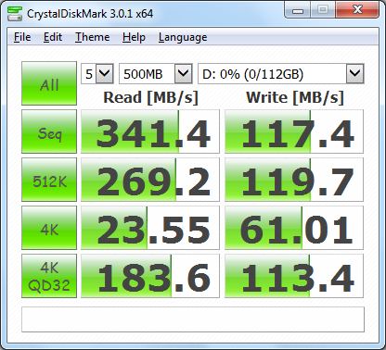Click the Seq write result 117.4
386x350 pixels.
point(294,131)
